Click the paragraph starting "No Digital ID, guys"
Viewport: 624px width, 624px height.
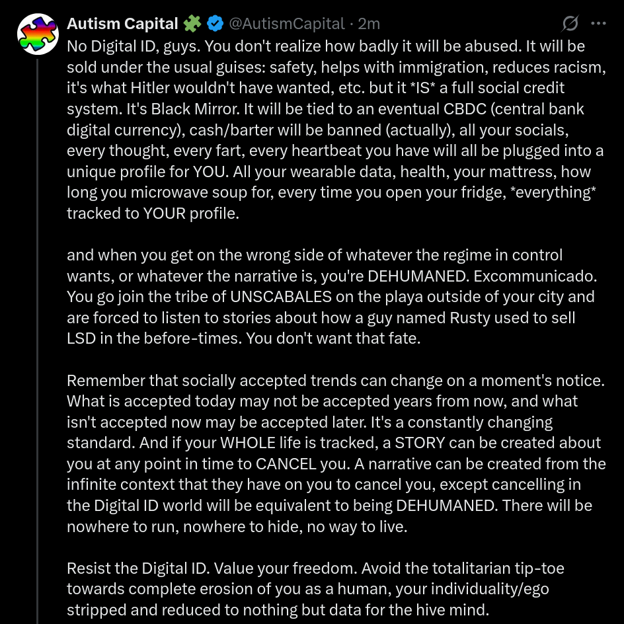pyautogui.click(x=331, y=130)
